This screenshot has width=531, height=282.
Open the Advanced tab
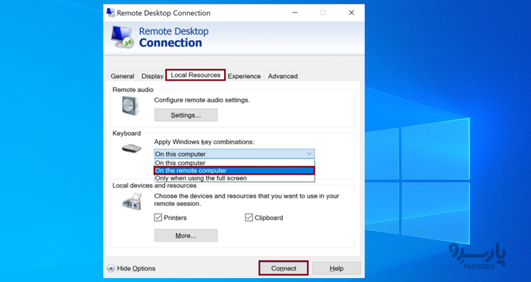283,76
